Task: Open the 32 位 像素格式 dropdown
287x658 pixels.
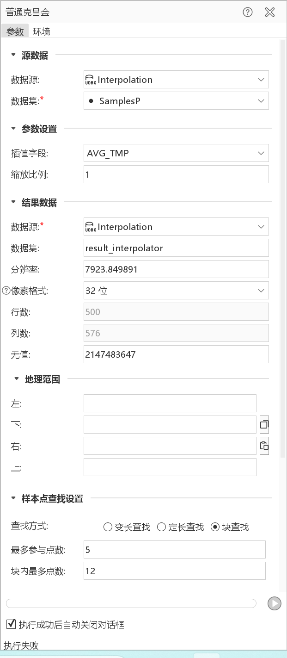Action: coord(176,291)
